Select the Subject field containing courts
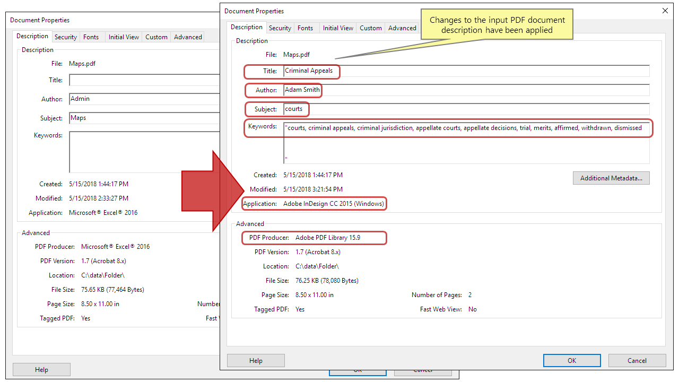This screenshot has width=679, height=382. coord(371,109)
